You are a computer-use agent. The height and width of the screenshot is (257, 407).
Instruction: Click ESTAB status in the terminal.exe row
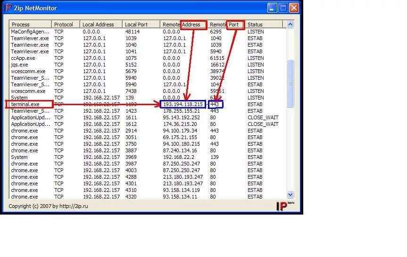(x=255, y=104)
